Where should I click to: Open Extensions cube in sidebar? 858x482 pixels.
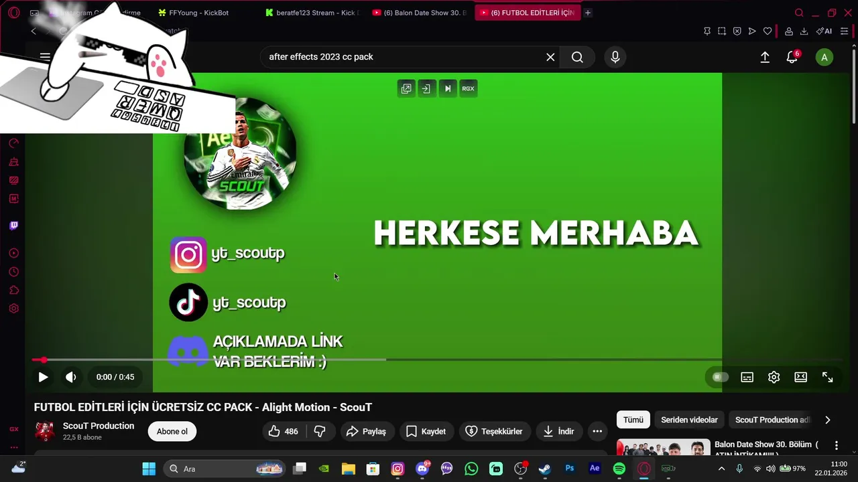point(13,290)
